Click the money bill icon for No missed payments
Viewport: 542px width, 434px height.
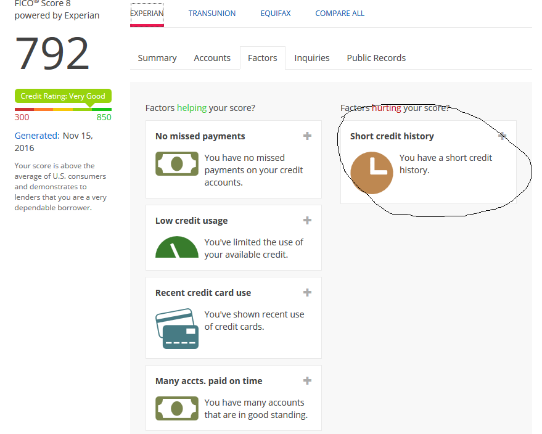point(176,164)
